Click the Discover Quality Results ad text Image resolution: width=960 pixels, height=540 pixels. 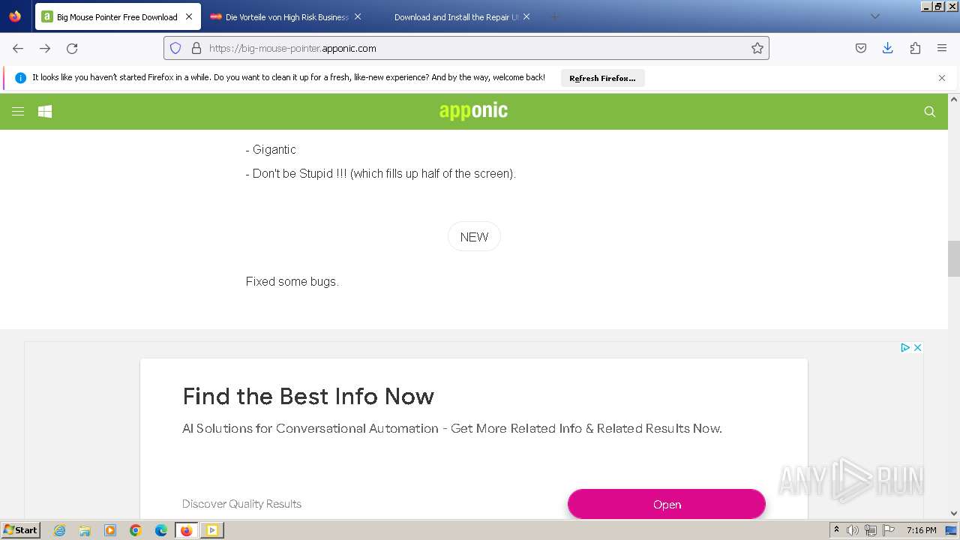[241, 504]
